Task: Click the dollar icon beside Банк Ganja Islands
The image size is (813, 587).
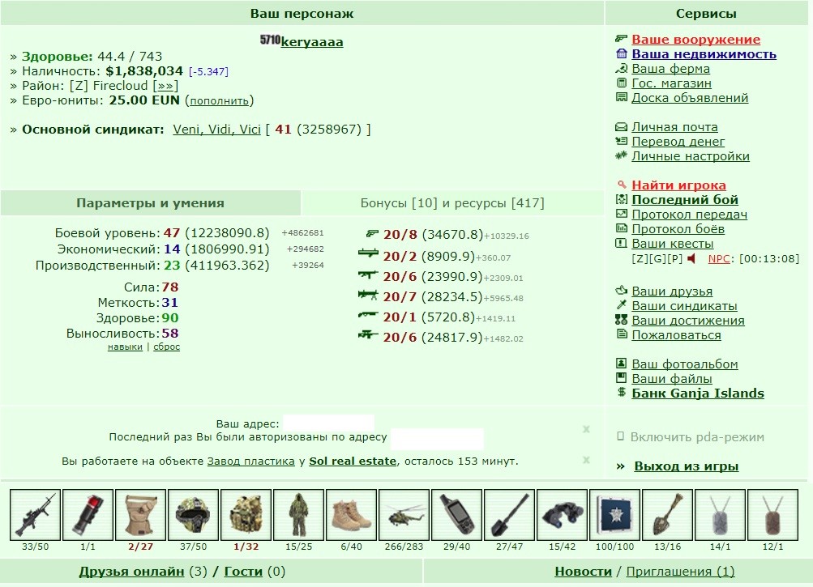Action: pyautogui.click(x=621, y=392)
